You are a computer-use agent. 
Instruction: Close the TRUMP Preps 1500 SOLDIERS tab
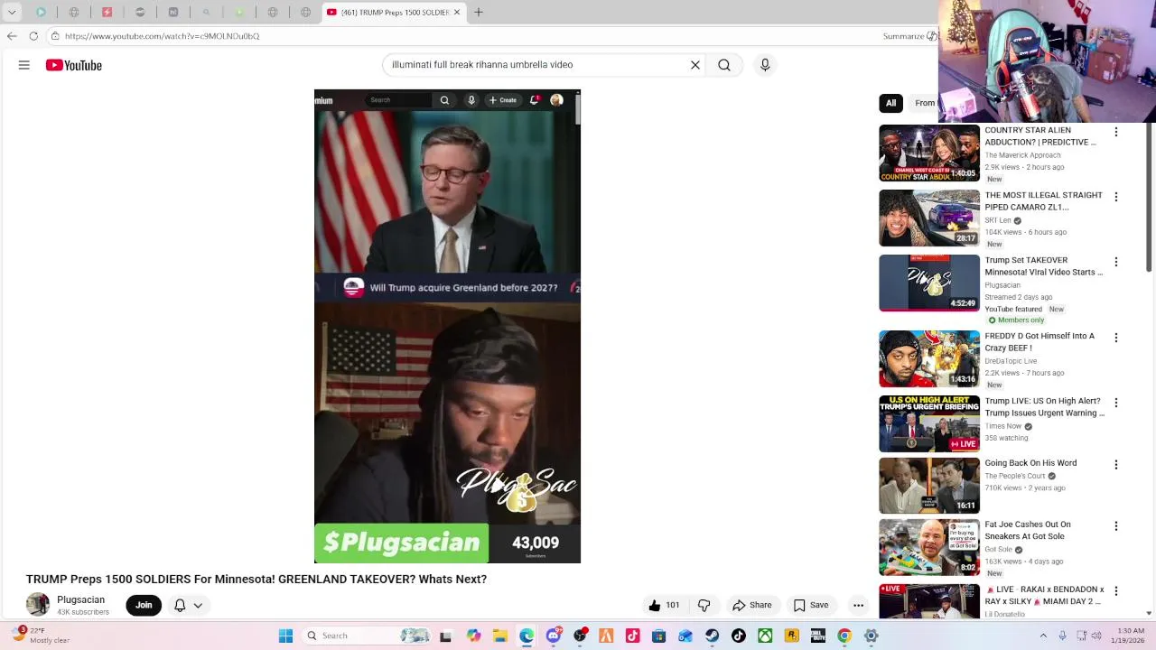[457, 12]
